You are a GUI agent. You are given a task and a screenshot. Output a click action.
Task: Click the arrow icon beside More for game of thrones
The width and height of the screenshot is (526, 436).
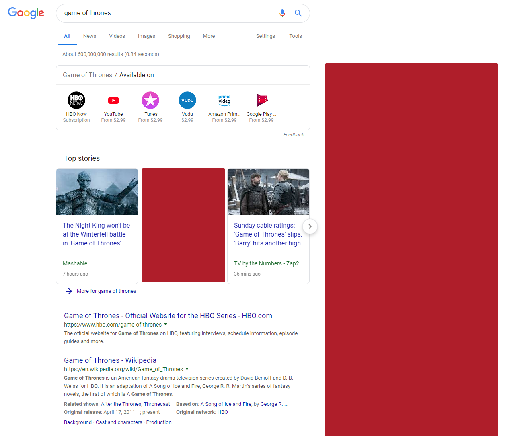tap(69, 291)
